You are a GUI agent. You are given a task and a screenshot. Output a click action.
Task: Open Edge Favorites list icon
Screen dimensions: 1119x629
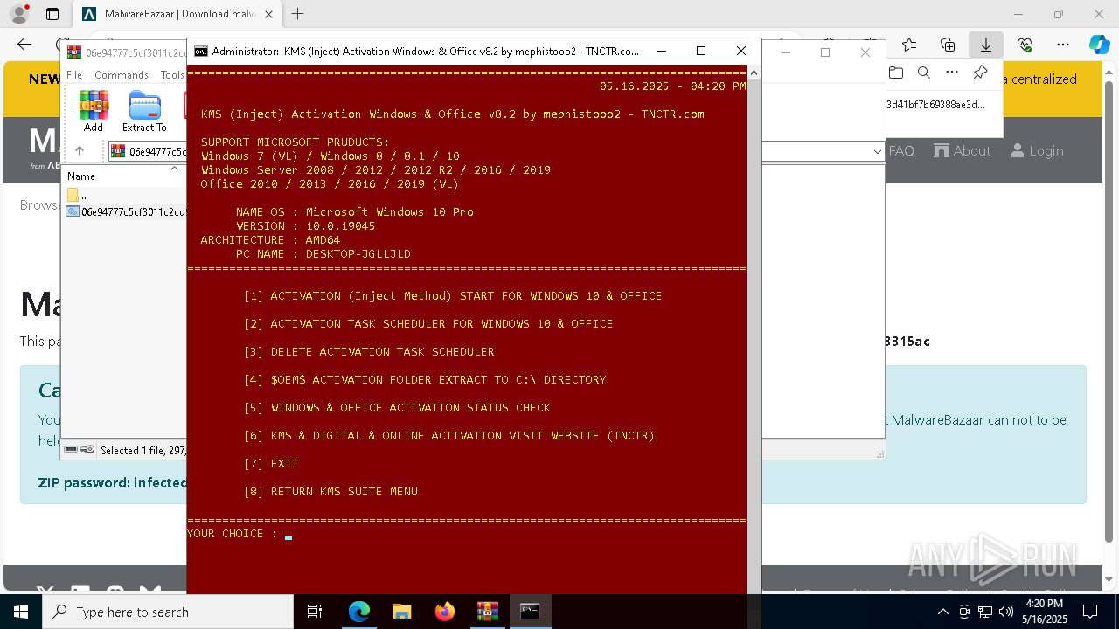click(909, 45)
